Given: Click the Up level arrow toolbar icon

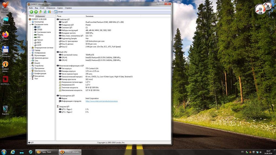Looking at the screenshot, I should (x=40, y=12).
